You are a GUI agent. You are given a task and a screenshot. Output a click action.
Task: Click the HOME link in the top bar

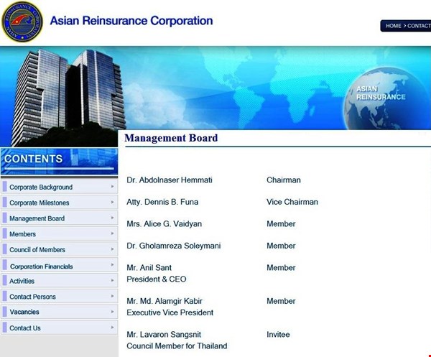coord(394,26)
